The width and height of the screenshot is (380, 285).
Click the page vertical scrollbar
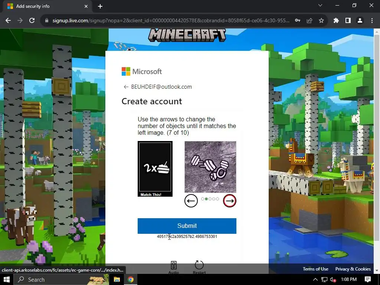[377, 138]
